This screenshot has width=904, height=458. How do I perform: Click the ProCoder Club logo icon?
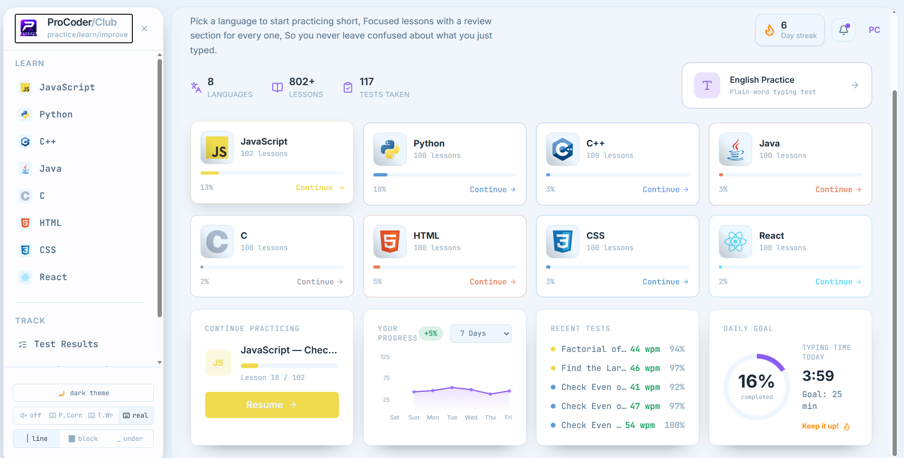tap(29, 29)
